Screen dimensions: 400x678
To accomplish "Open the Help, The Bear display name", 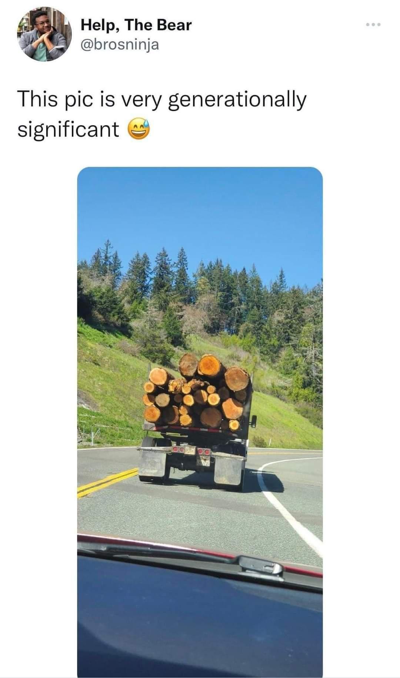I will 136,25.
